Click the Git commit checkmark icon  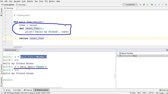159,5
